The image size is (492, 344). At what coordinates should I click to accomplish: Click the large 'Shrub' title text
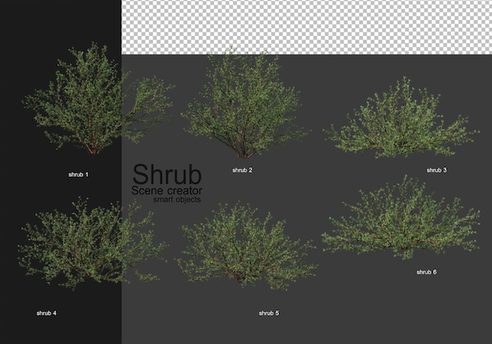[x=167, y=174]
